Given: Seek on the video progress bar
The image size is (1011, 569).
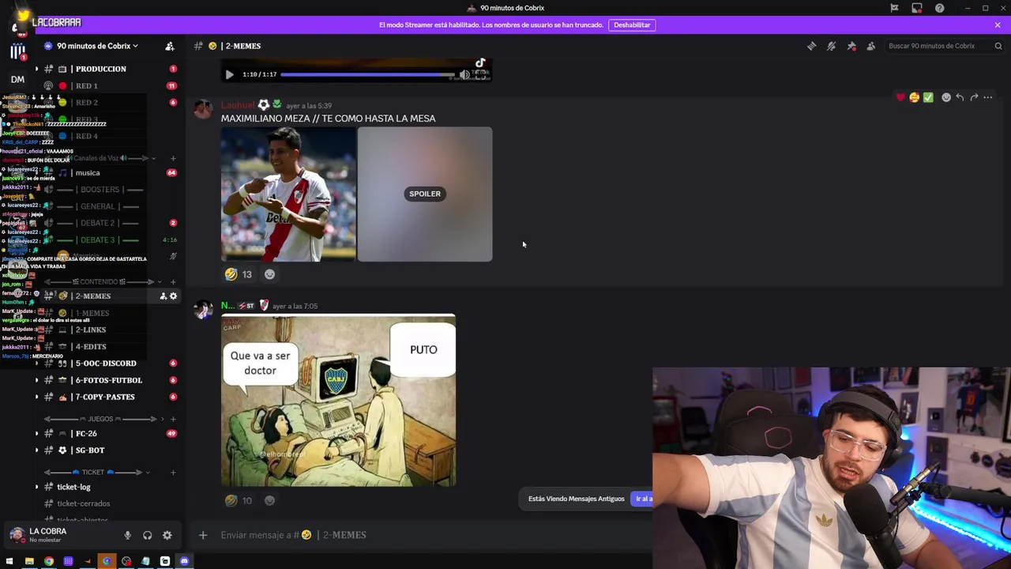Looking at the screenshot, I should tap(367, 74).
